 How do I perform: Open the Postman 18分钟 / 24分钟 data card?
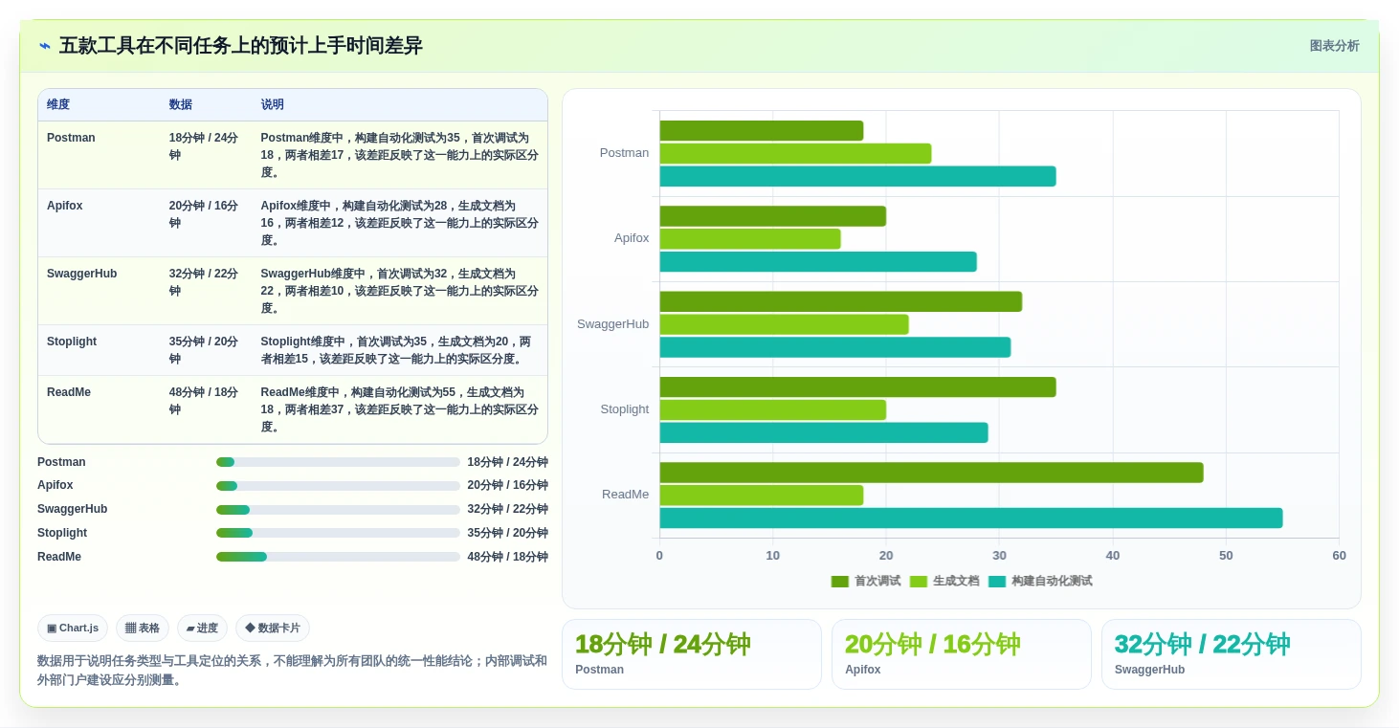[692, 654]
